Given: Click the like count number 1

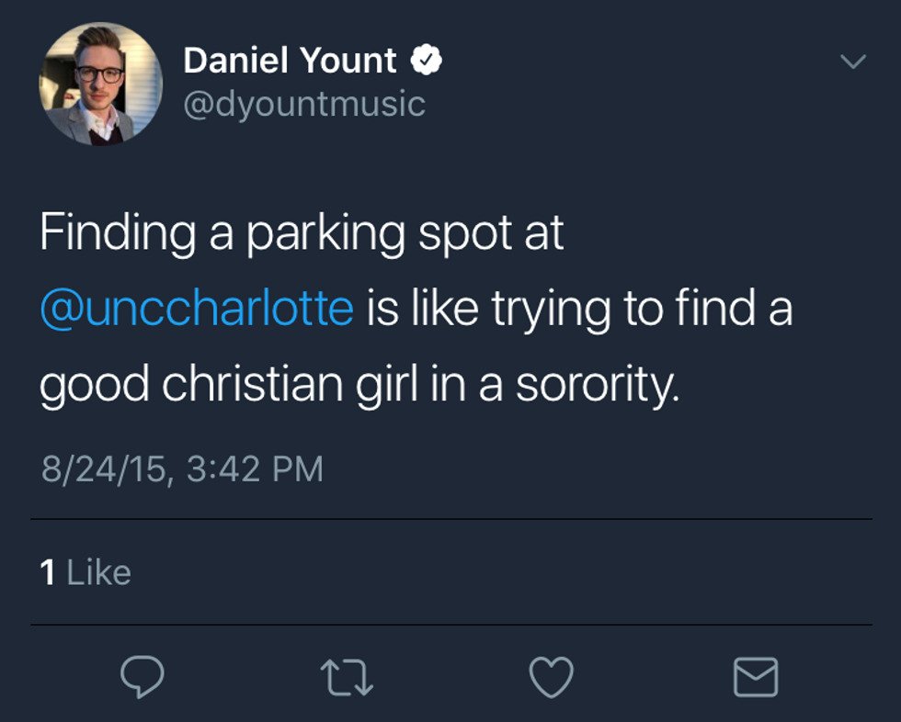Looking at the screenshot, I should click(x=48, y=573).
